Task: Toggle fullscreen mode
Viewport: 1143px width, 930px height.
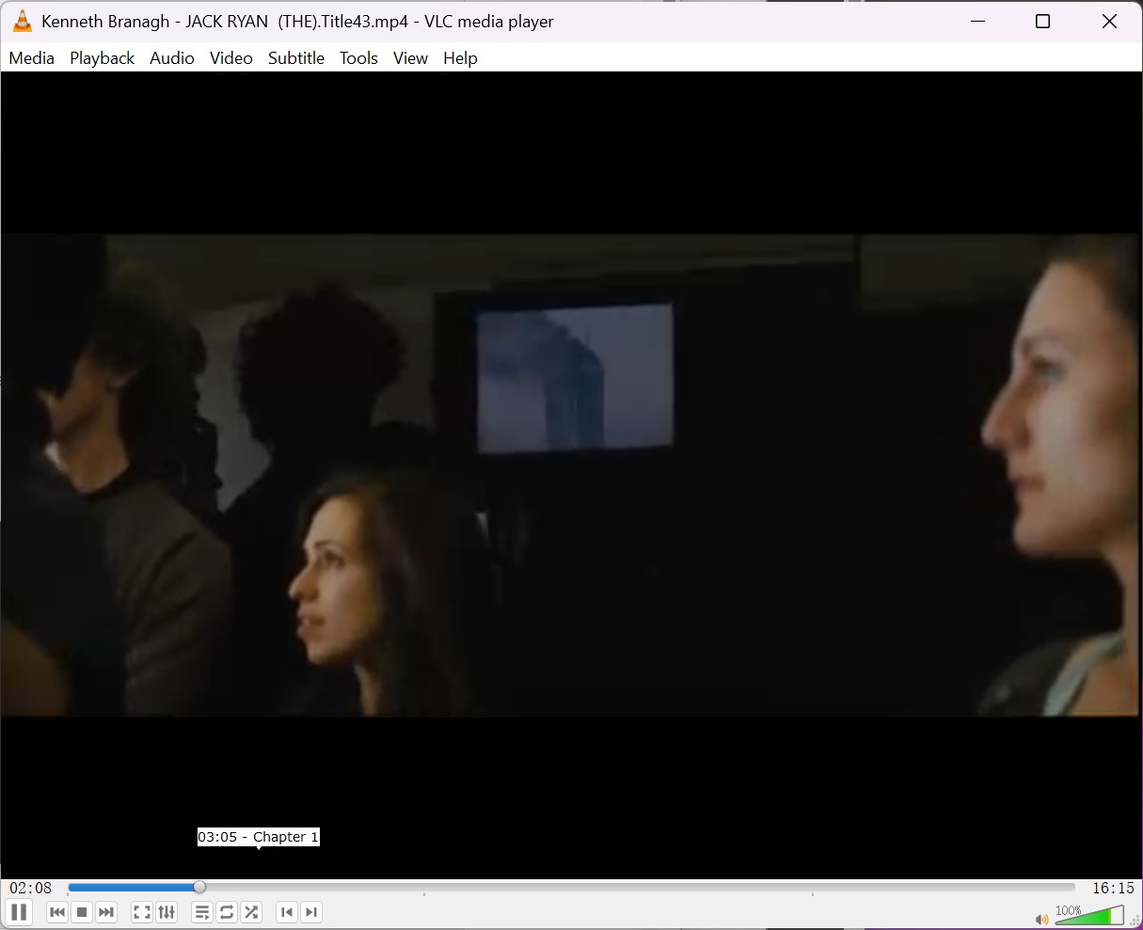Action: coord(141,911)
